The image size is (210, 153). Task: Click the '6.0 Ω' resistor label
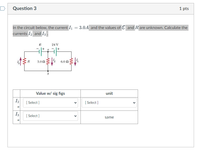64,62
